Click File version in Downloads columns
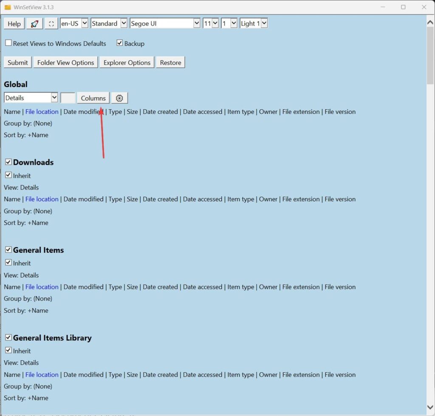This screenshot has width=435, height=416. (x=340, y=199)
